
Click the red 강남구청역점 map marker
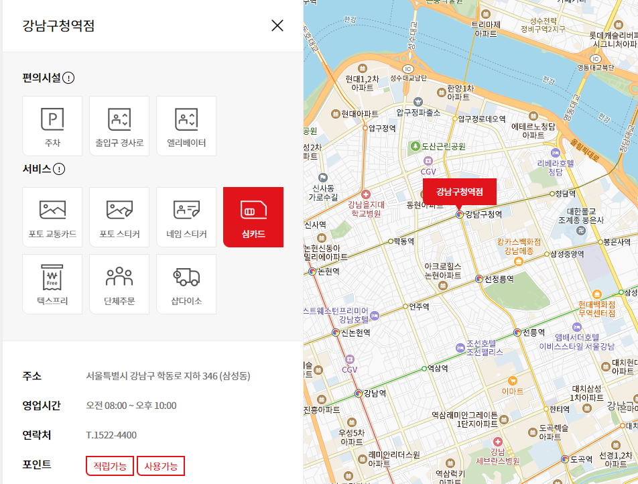click(x=459, y=191)
